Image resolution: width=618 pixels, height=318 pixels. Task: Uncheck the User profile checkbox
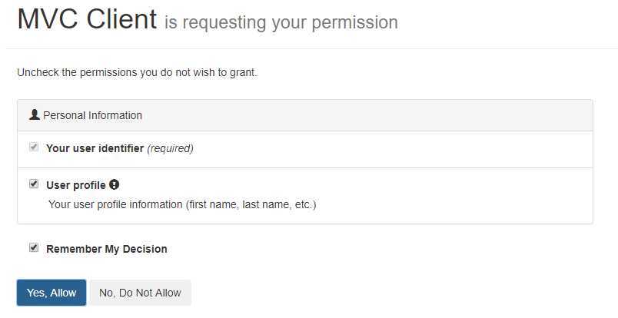pyautogui.click(x=34, y=184)
